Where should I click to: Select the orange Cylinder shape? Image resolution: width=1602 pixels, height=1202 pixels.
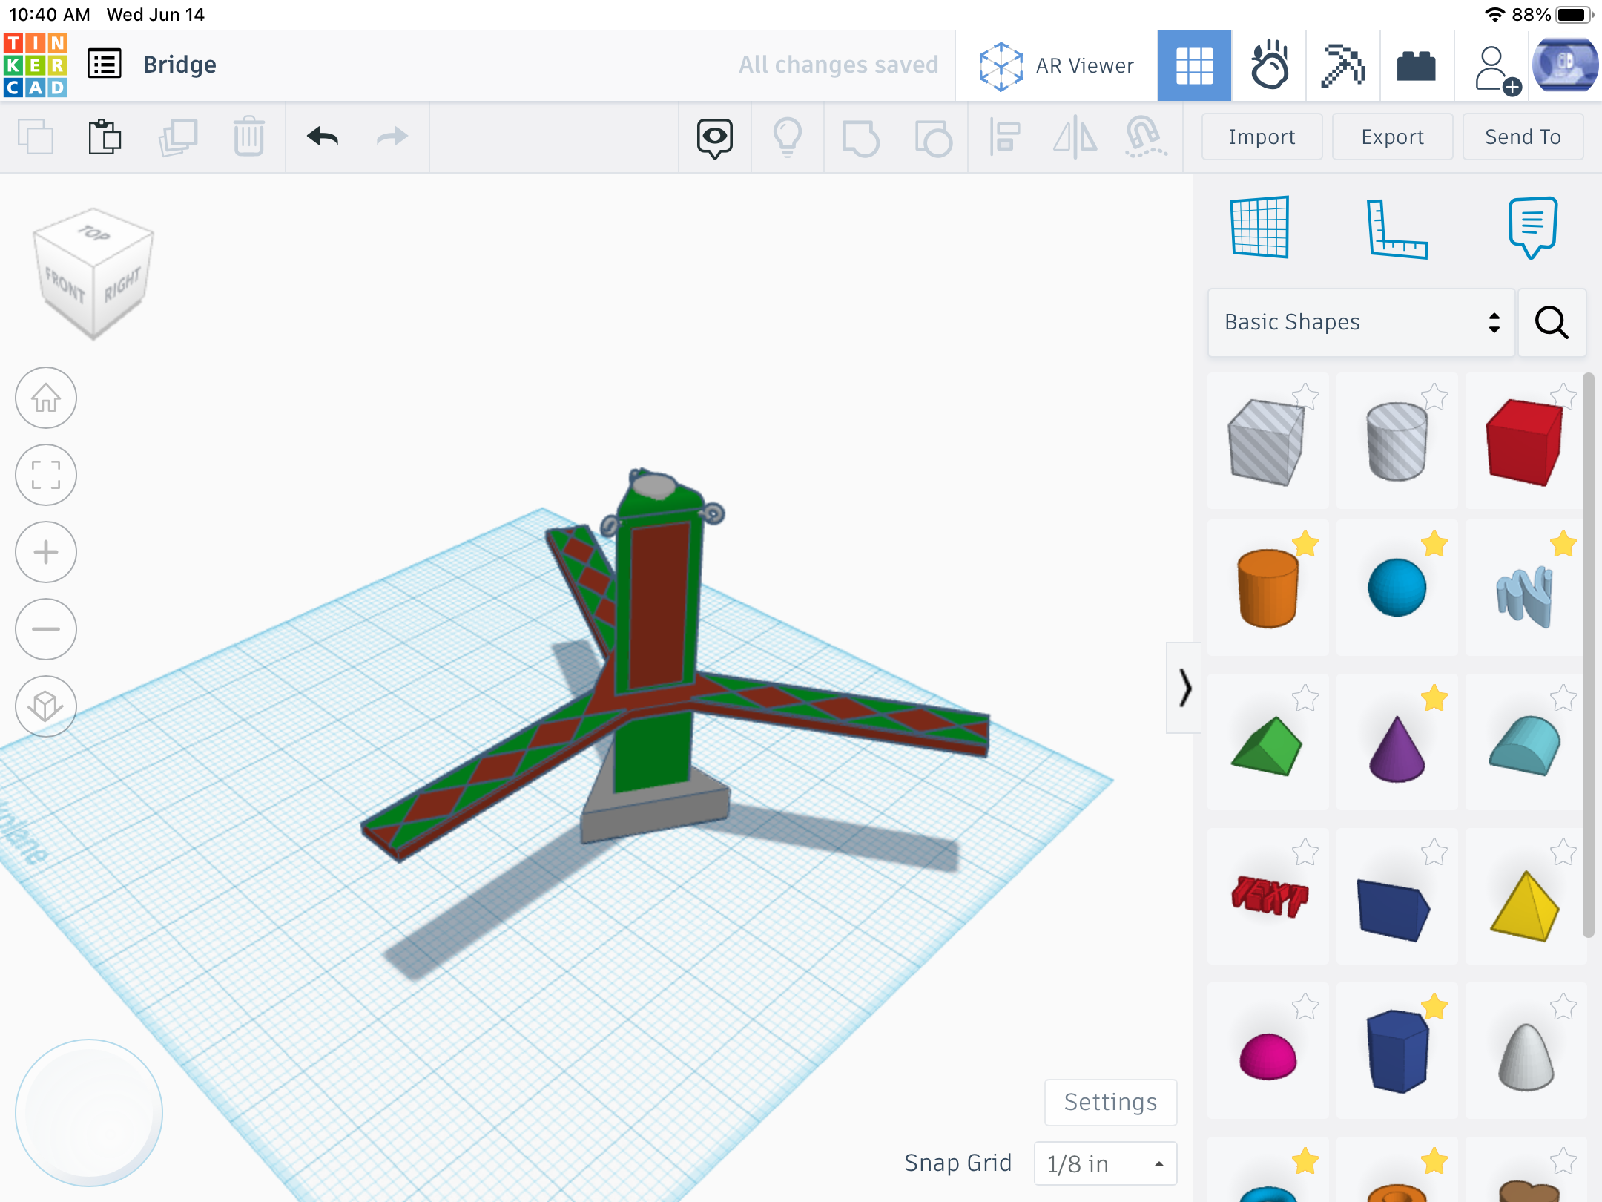1267,588
